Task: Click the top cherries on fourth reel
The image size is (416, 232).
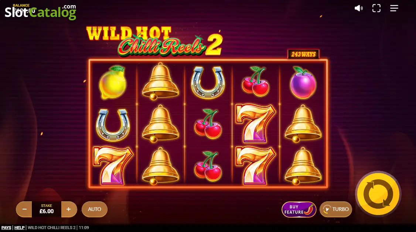Action: 256,81
